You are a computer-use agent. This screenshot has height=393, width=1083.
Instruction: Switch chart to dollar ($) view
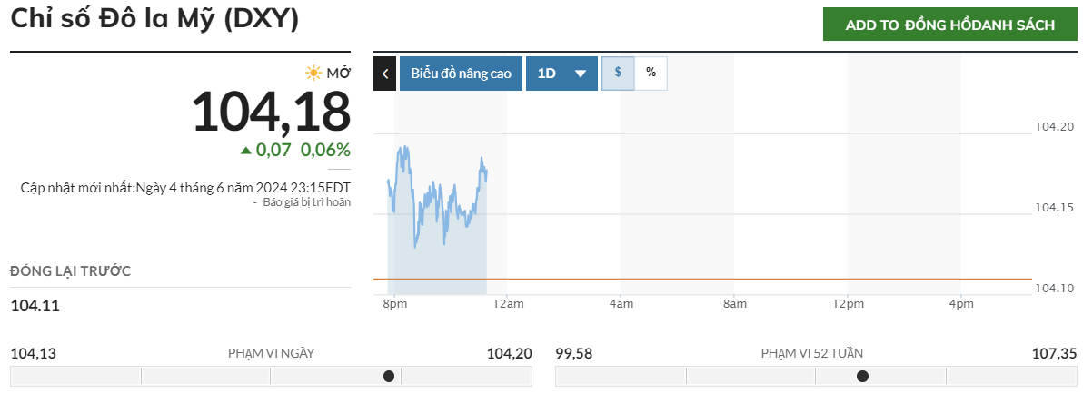[x=618, y=73]
